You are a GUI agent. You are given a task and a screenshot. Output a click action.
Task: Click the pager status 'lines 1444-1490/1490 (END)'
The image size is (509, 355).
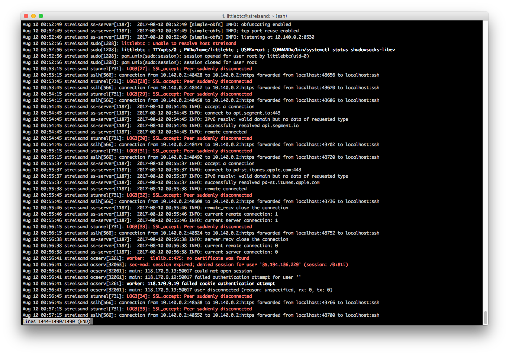(x=57, y=322)
